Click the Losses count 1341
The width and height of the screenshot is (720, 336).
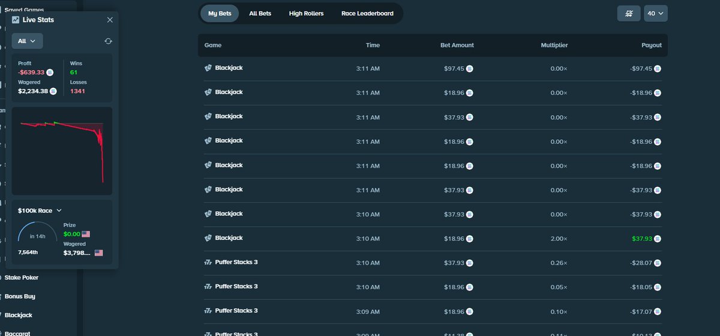point(77,91)
